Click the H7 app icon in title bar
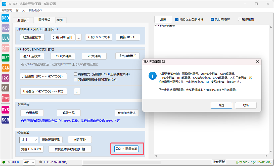Viewport: 274px width, 166px height. pos(4,4)
